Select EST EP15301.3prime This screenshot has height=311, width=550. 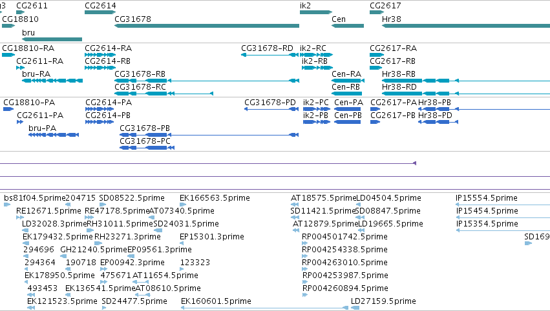(182, 243)
